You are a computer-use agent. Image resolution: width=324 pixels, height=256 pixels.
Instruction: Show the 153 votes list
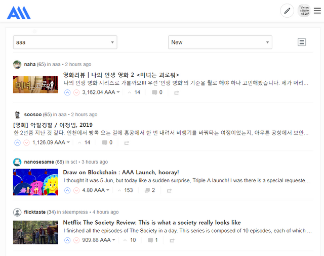coord(126,190)
